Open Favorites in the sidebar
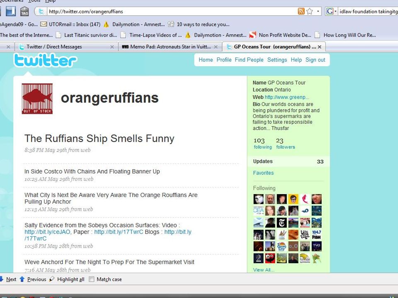Viewport: 398px width, 298px height. pyautogui.click(x=263, y=173)
